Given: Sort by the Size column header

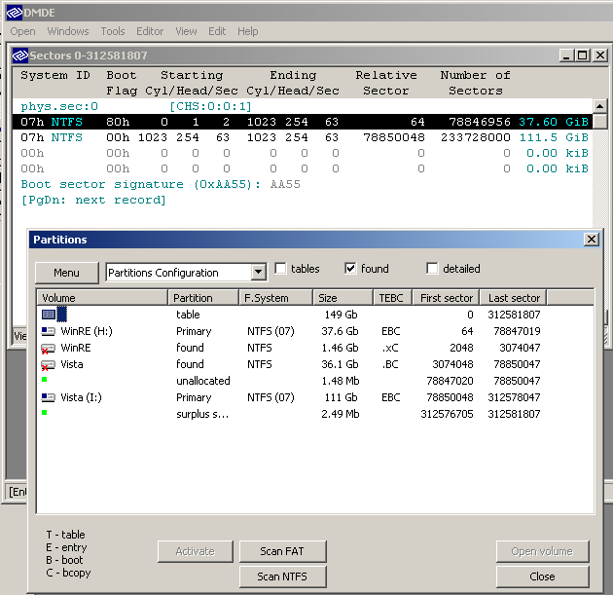Looking at the screenshot, I should [x=343, y=298].
